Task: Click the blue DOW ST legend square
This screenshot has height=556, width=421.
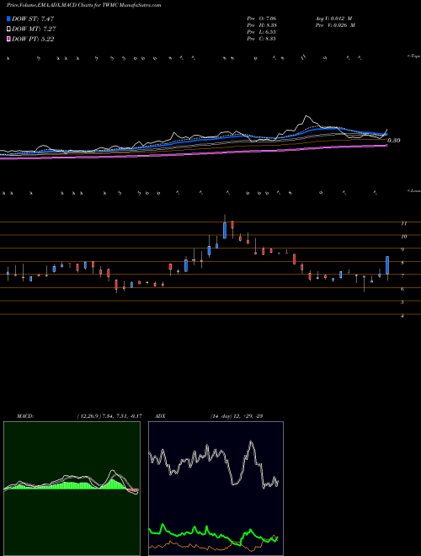Action: click(8, 19)
